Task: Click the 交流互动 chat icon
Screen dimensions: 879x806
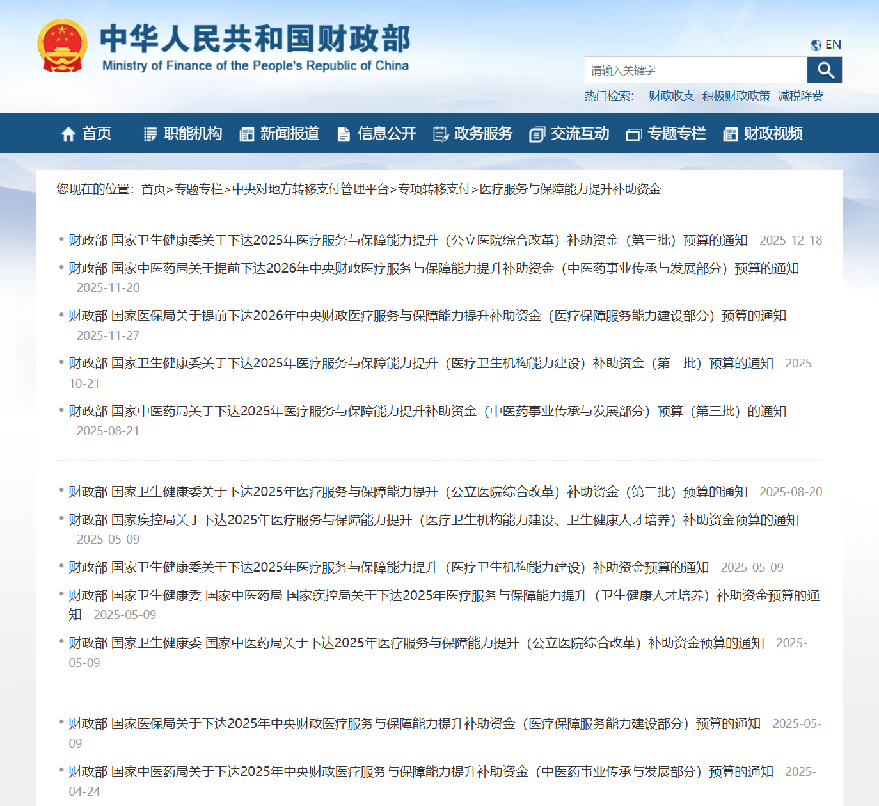Action: 537,134
